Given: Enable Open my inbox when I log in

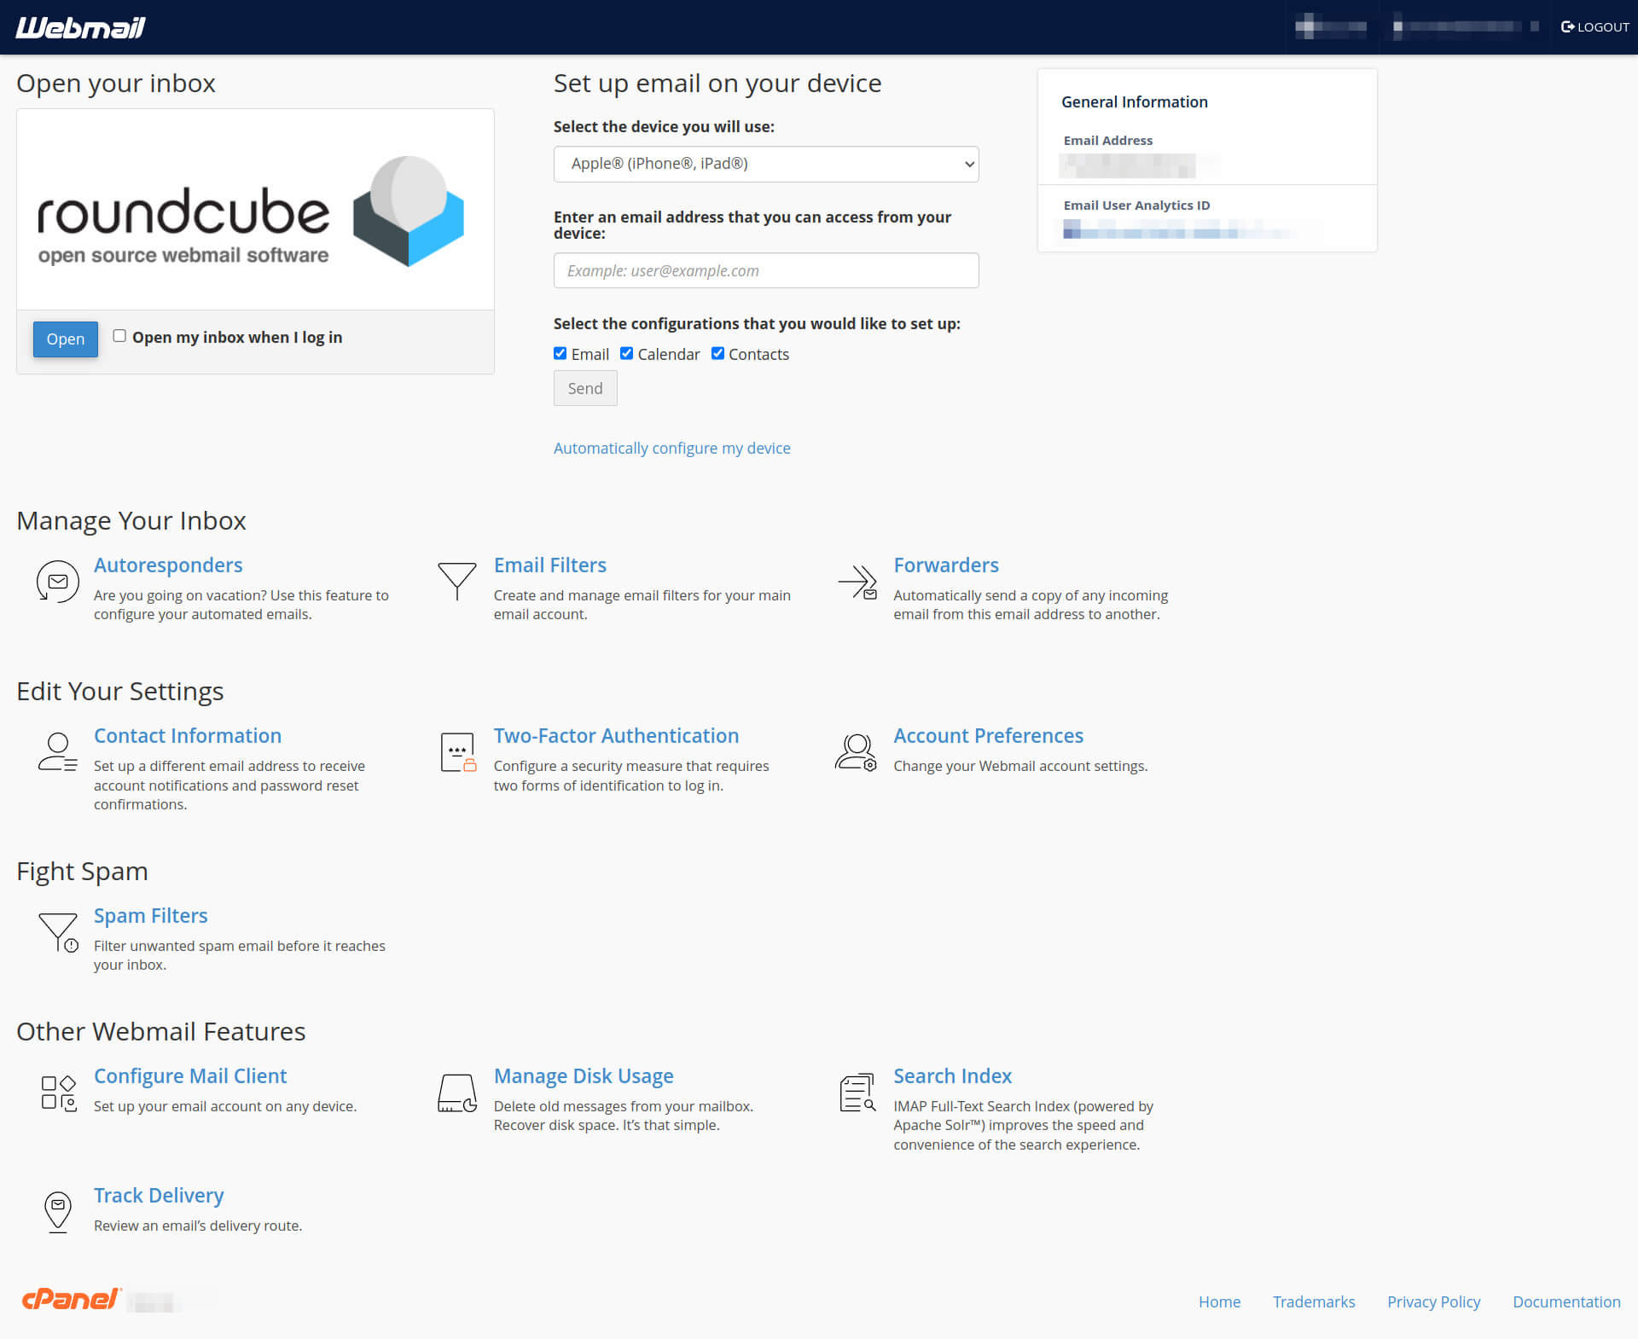Looking at the screenshot, I should tap(119, 335).
